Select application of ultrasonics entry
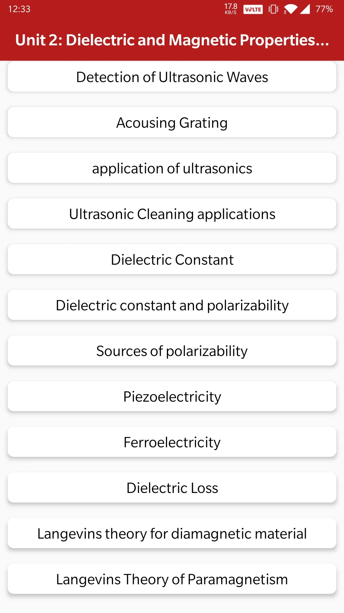Screen dimensions: 344x613 click(x=172, y=168)
